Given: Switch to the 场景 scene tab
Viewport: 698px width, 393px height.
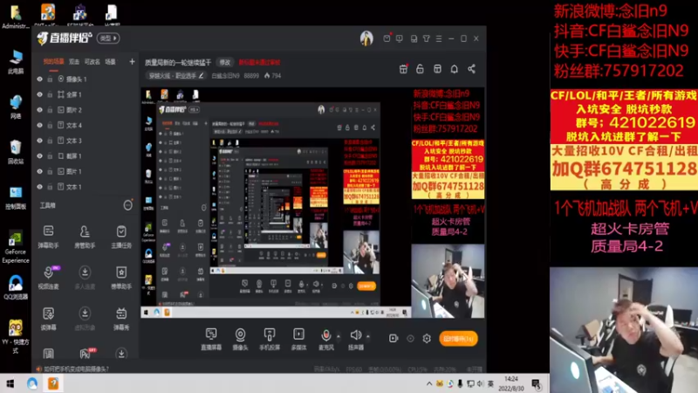Looking at the screenshot, I should pyautogui.click(x=111, y=62).
